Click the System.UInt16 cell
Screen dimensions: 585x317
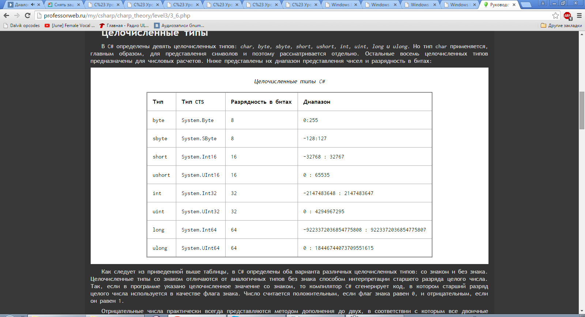pyautogui.click(x=200, y=175)
